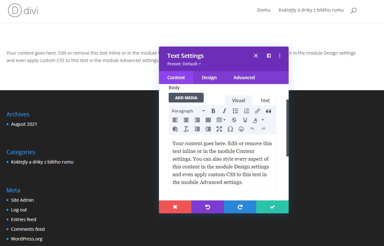Insert a link with the chain icon
Viewport: 384px width, 246px height.
[258, 111]
